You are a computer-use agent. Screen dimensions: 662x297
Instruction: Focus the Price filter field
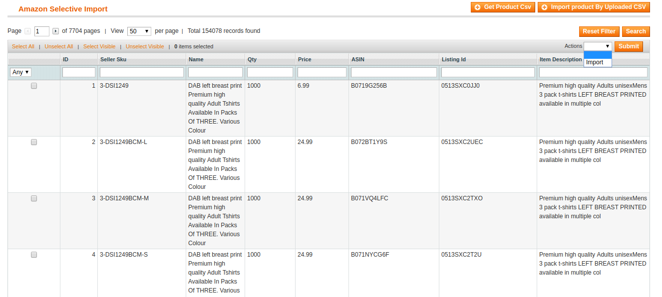point(322,72)
